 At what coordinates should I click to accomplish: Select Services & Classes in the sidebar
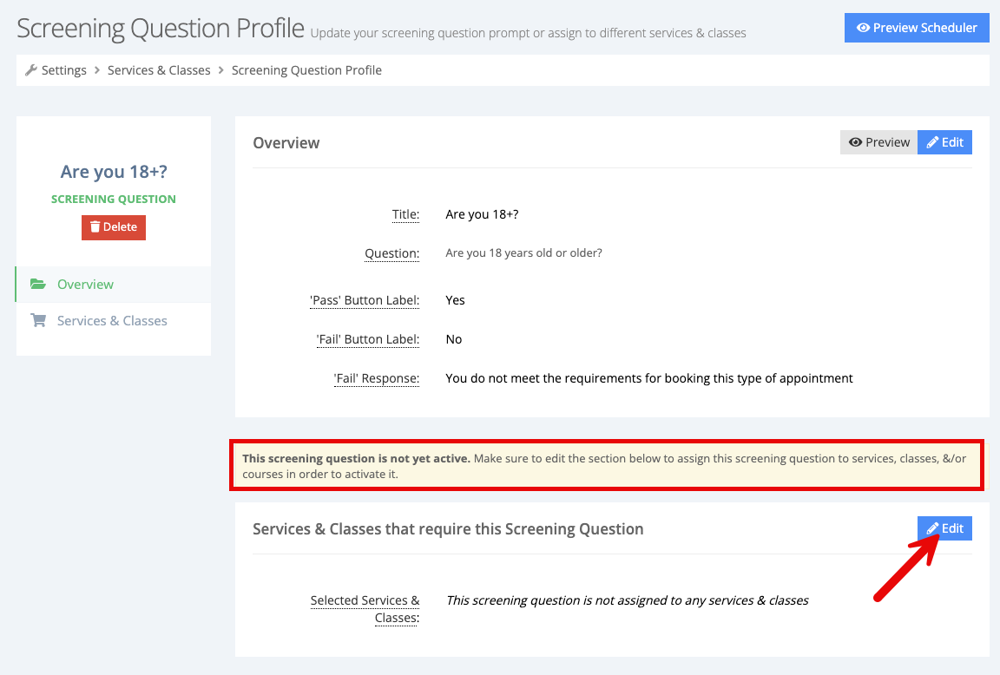pyautogui.click(x=113, y=321)
